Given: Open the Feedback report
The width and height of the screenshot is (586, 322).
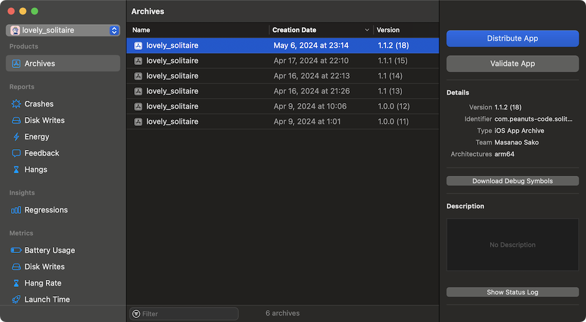Looking at the screenshot, I should 42,153.
